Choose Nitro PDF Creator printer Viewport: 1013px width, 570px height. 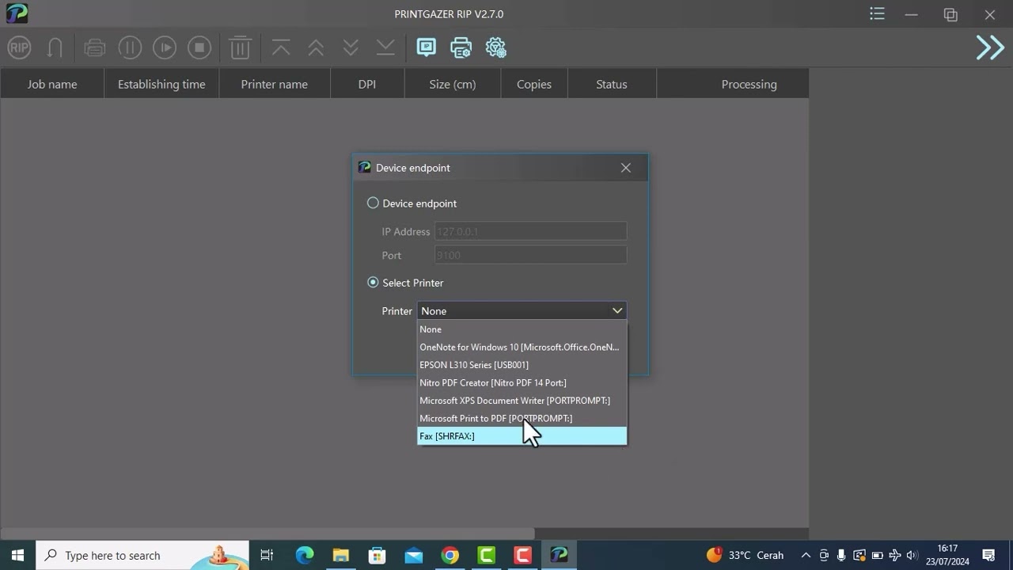pyautogui.click(x=522, y=382)
